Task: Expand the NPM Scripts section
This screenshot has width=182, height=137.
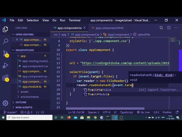Action: pos(22,107)
